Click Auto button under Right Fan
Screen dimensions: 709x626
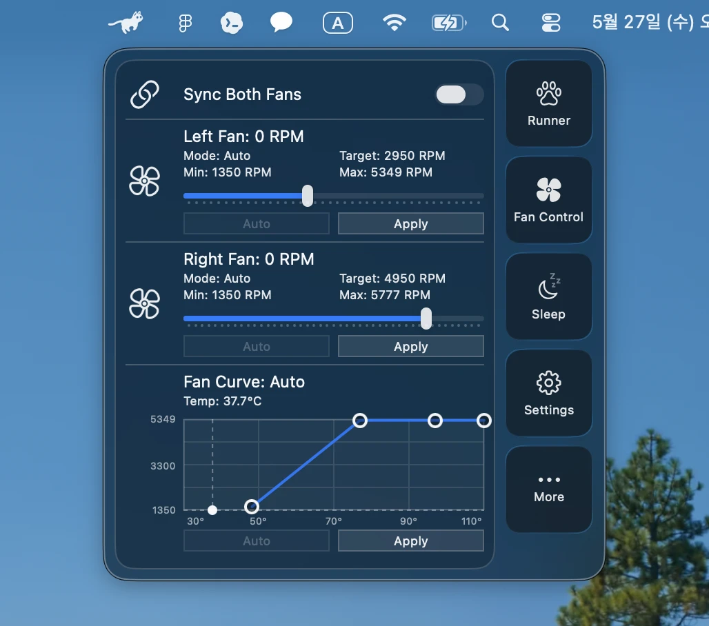click(257, 346)
